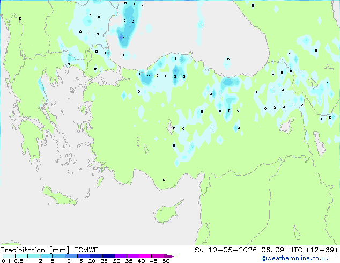Click the 06..09 UTC time range text
The image size is (340, 263).
pos(282,250)
